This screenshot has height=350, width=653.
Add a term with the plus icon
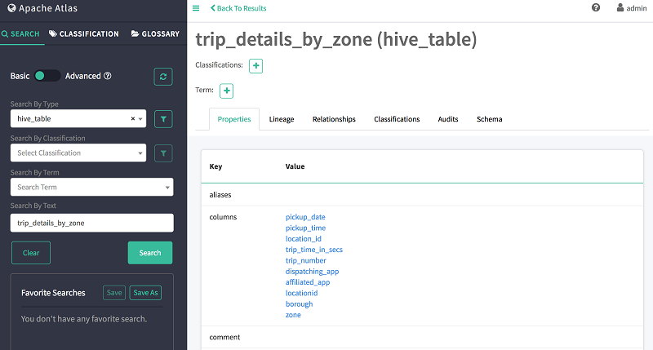[x=227, y=91]
